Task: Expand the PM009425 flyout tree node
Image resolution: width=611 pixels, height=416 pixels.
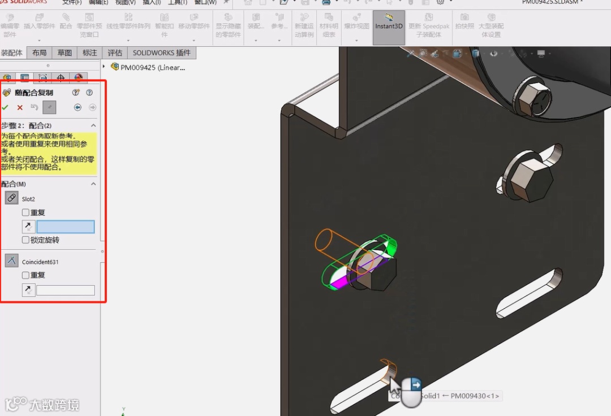Action: click(104, 67)
